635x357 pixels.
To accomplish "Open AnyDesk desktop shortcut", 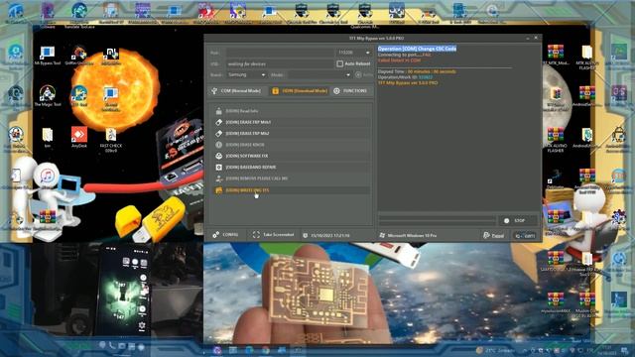I will (x=79, y=137).
